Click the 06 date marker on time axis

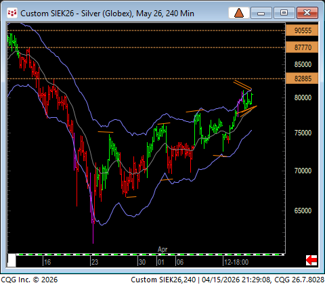180,262
